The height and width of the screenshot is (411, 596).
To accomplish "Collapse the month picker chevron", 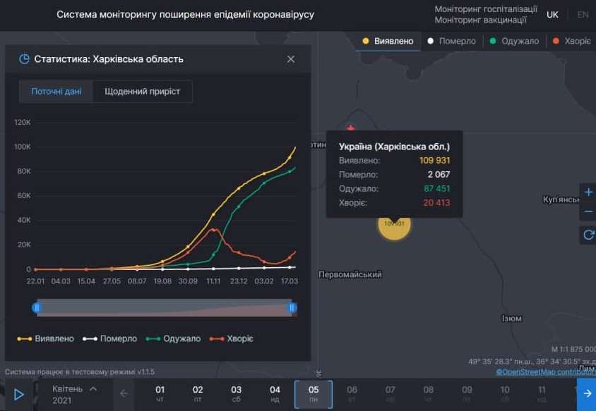I will click(95, 387).
